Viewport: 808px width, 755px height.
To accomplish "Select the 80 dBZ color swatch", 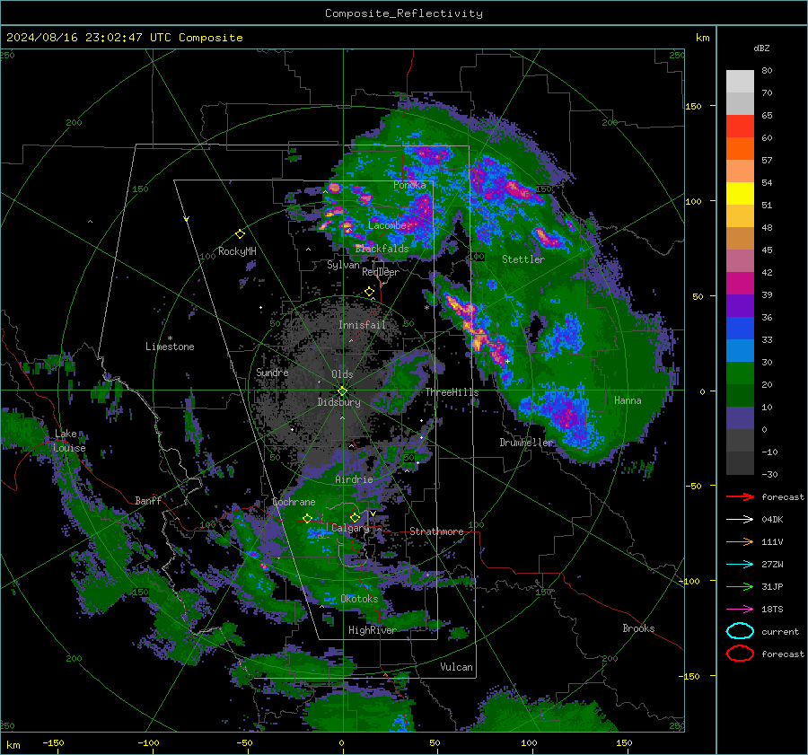I will (x=740, y=82).
